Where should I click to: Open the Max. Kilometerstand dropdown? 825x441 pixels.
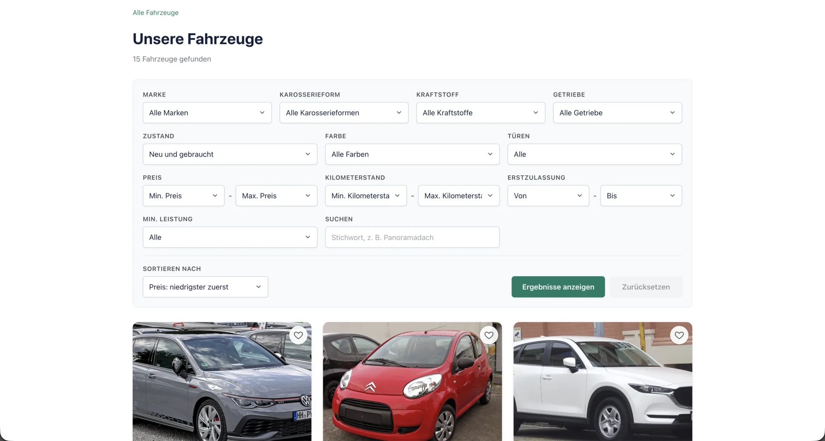click(x=459, y=196)
